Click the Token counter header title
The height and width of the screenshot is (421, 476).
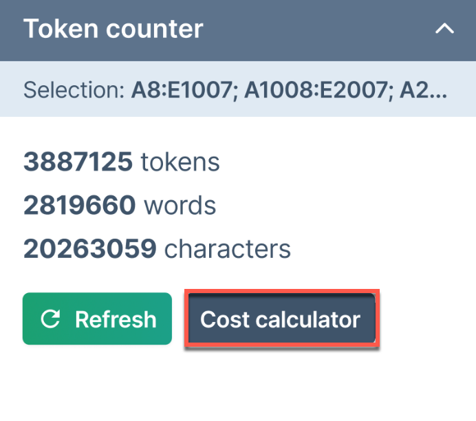click(113, 28)
